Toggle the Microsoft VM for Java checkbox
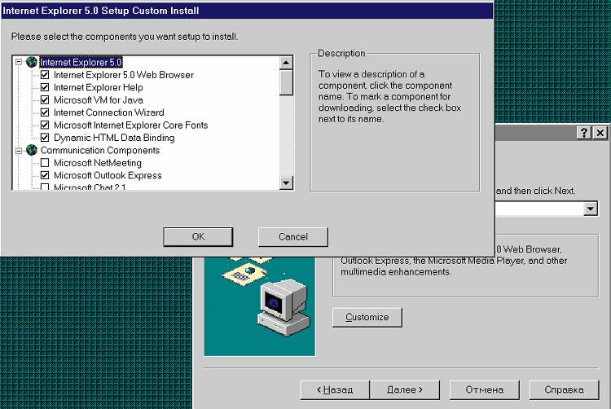Viewport: 611px width, 409px height. coord(45,99)
